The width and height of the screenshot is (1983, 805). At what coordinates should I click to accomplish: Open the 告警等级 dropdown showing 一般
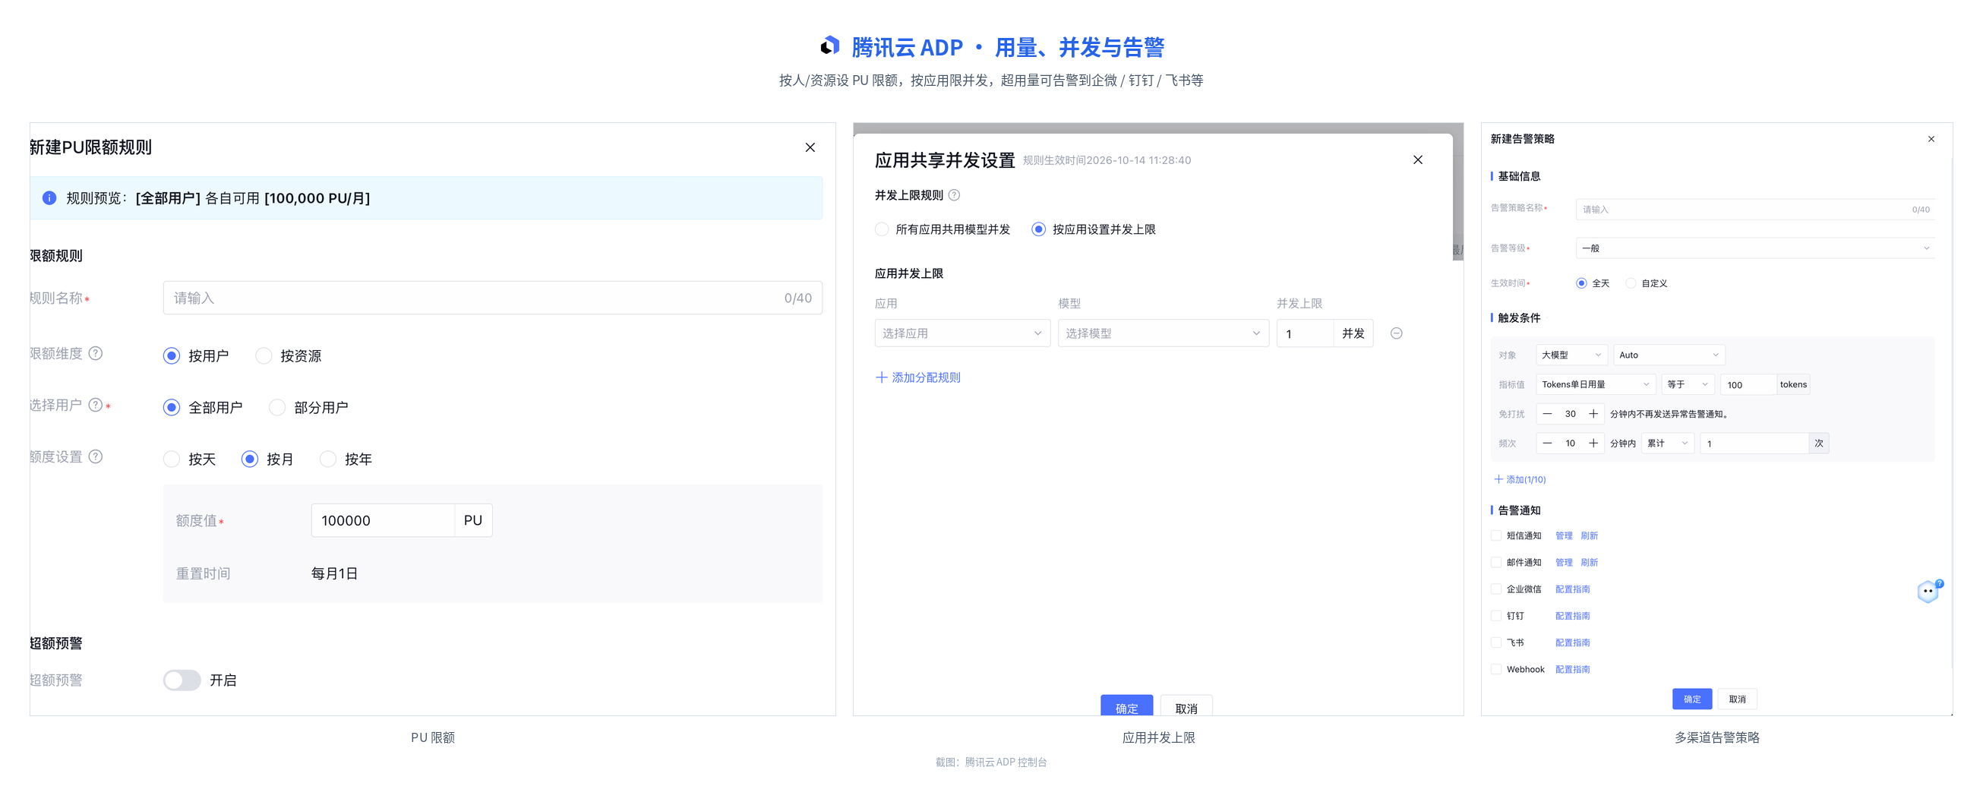pos(1755,248)
